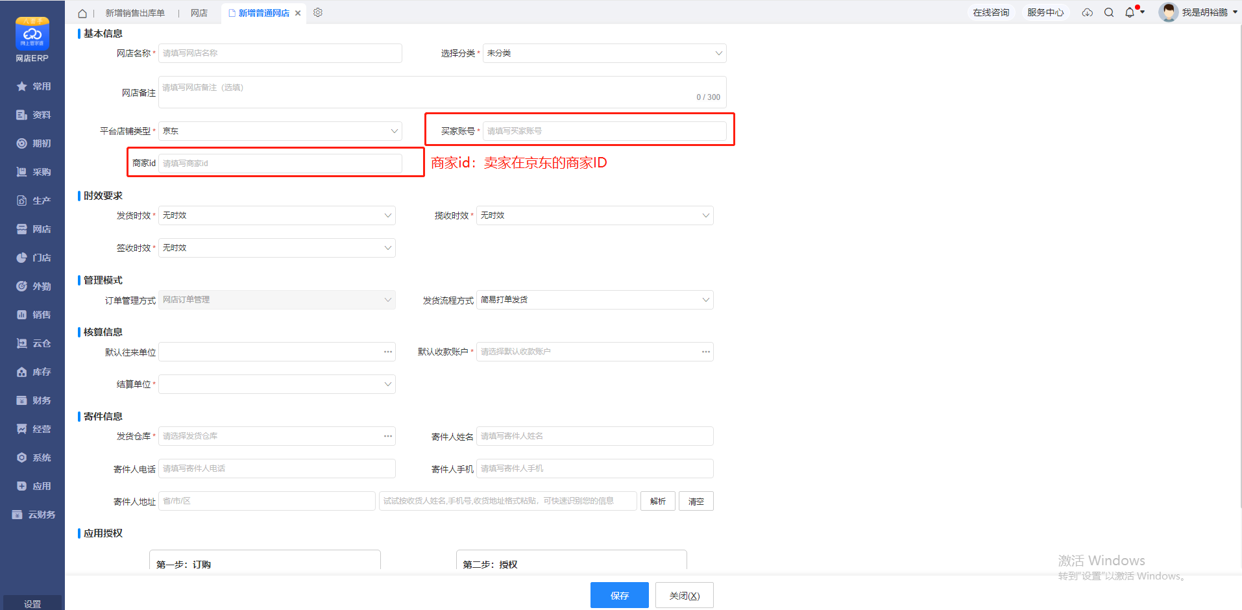This screenshot has width=1242, height=610.
Task: Go to the home tab icon
Action: [x=82, y=13]
